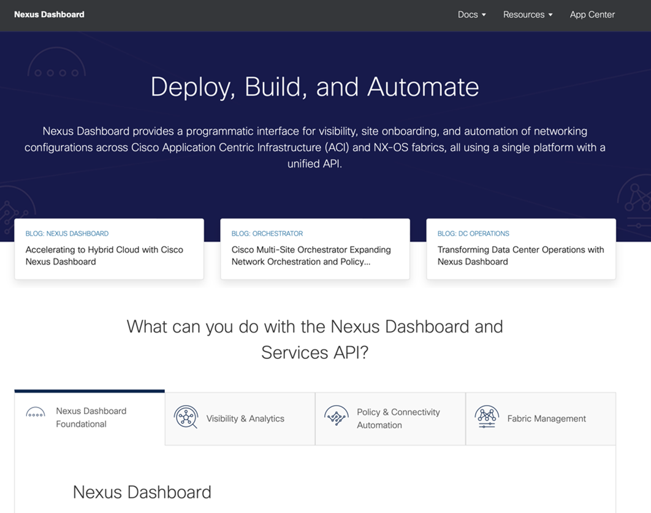The width and height of the screenshot is (651, 513).
Task: Open Accelerating to Hybrid Cloud blog post
Action: coord(104,255)
